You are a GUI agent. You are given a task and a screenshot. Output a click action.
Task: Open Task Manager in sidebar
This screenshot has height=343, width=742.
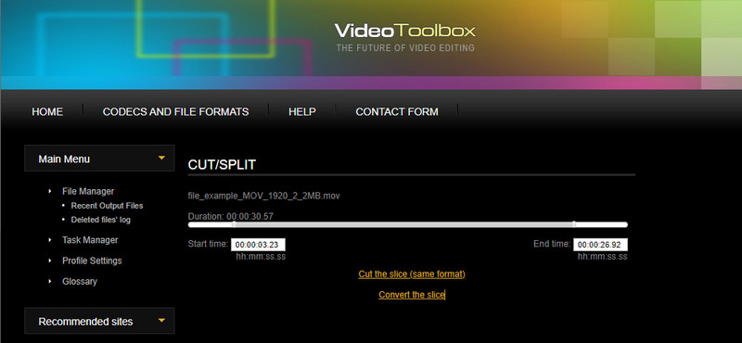click(90, 240)
